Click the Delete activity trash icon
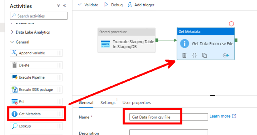The image size is (257, 135). pyautogui.click(x=14, y=65)
